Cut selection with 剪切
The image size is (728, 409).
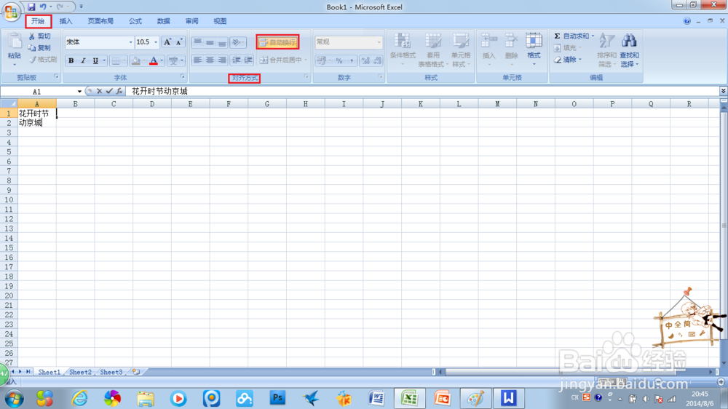click(39, 36)
